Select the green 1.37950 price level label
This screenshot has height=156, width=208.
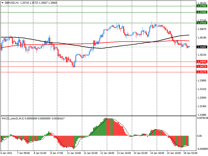202,6
